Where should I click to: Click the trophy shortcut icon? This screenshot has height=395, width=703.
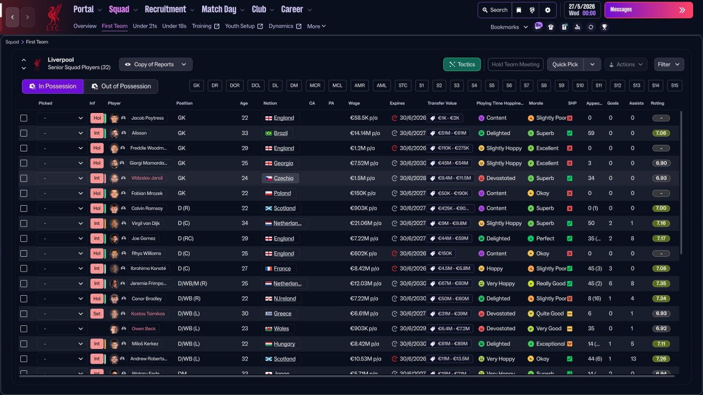pyautogui.click(x=604, y=27)
